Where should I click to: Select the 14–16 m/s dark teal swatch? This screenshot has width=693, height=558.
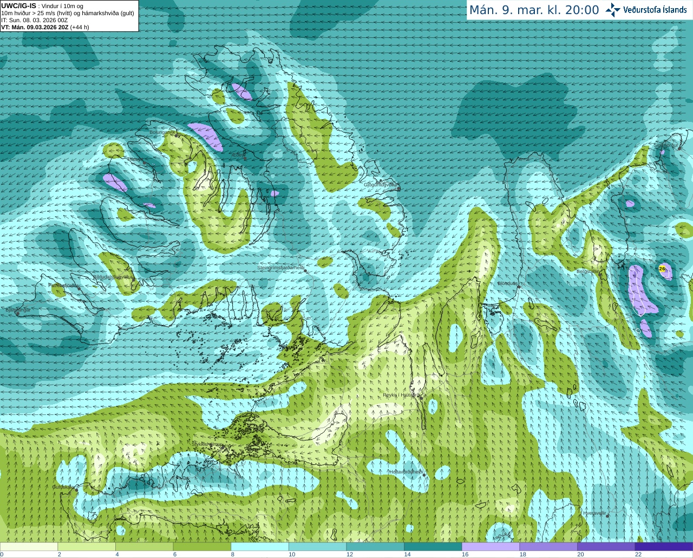(x=433, y=547)
